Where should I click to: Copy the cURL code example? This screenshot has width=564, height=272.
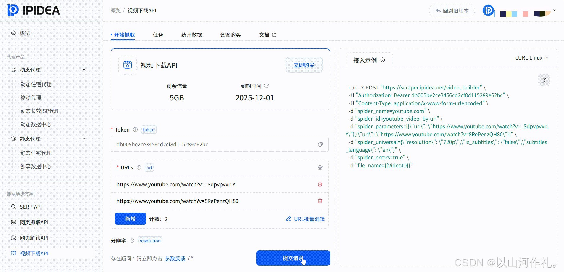[x=544, y=80]
